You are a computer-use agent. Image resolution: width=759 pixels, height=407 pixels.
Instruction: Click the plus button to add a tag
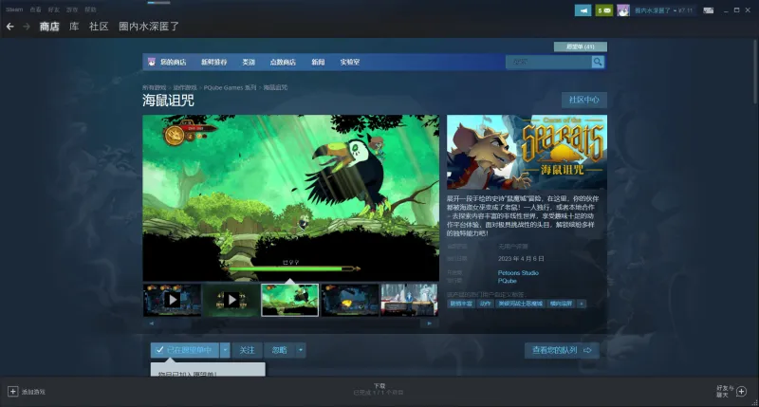pos(582,304)
